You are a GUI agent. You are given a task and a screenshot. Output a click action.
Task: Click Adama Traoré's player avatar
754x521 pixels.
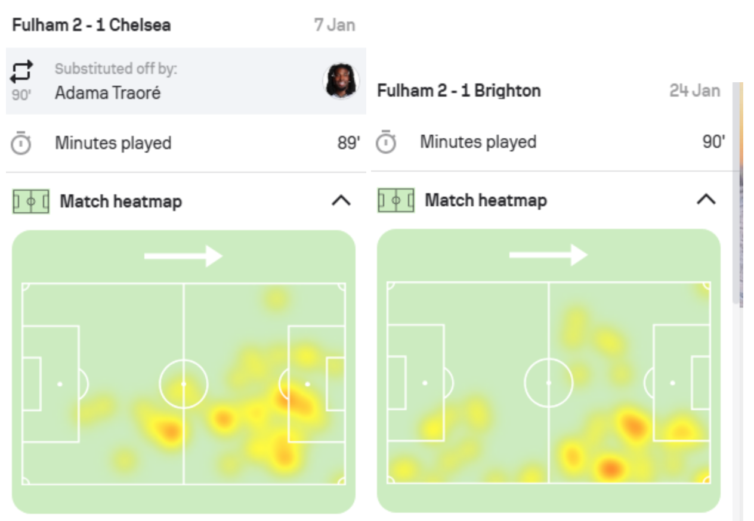tap(341, 80)
